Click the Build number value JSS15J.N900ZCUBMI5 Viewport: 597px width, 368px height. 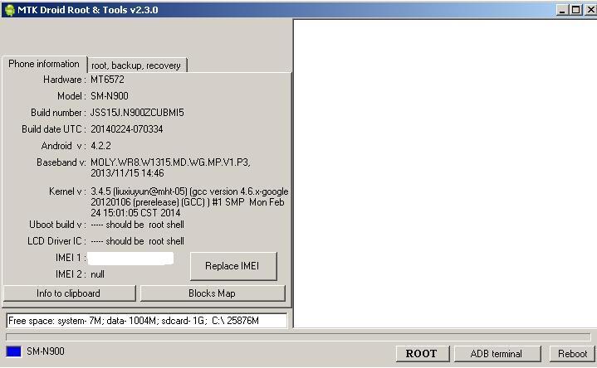(x=137, y=113)
